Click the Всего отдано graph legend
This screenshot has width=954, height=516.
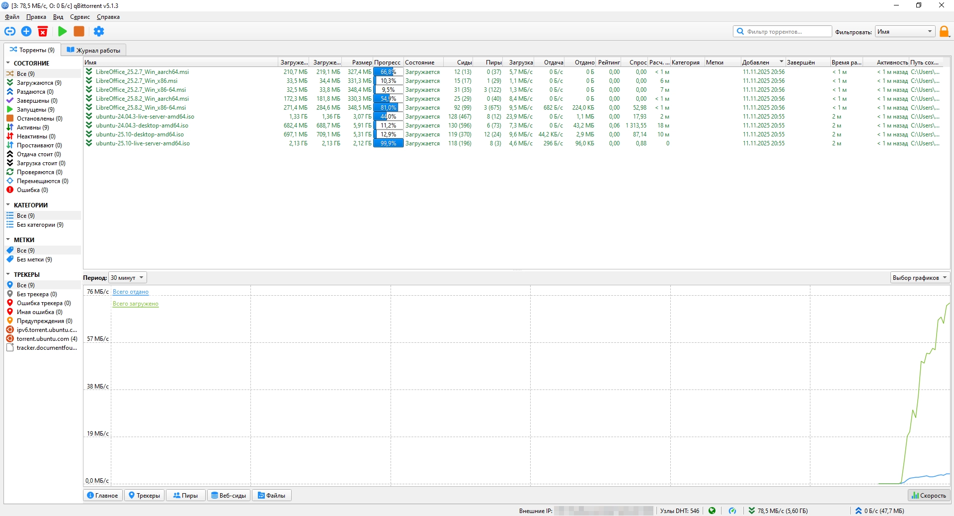coord(131,292)
